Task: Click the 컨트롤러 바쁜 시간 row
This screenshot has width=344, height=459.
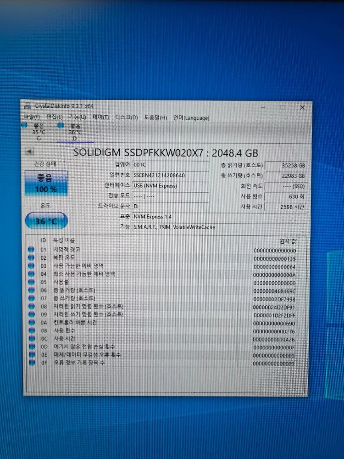Action: [166, 323]
